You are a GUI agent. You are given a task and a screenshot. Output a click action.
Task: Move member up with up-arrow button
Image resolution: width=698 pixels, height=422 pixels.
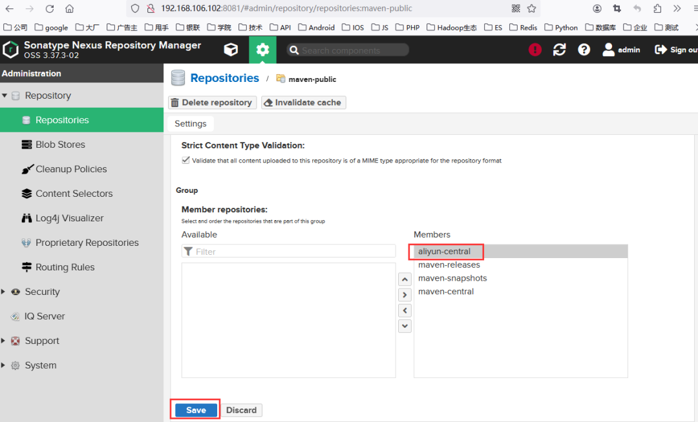(x=405, y=279)
